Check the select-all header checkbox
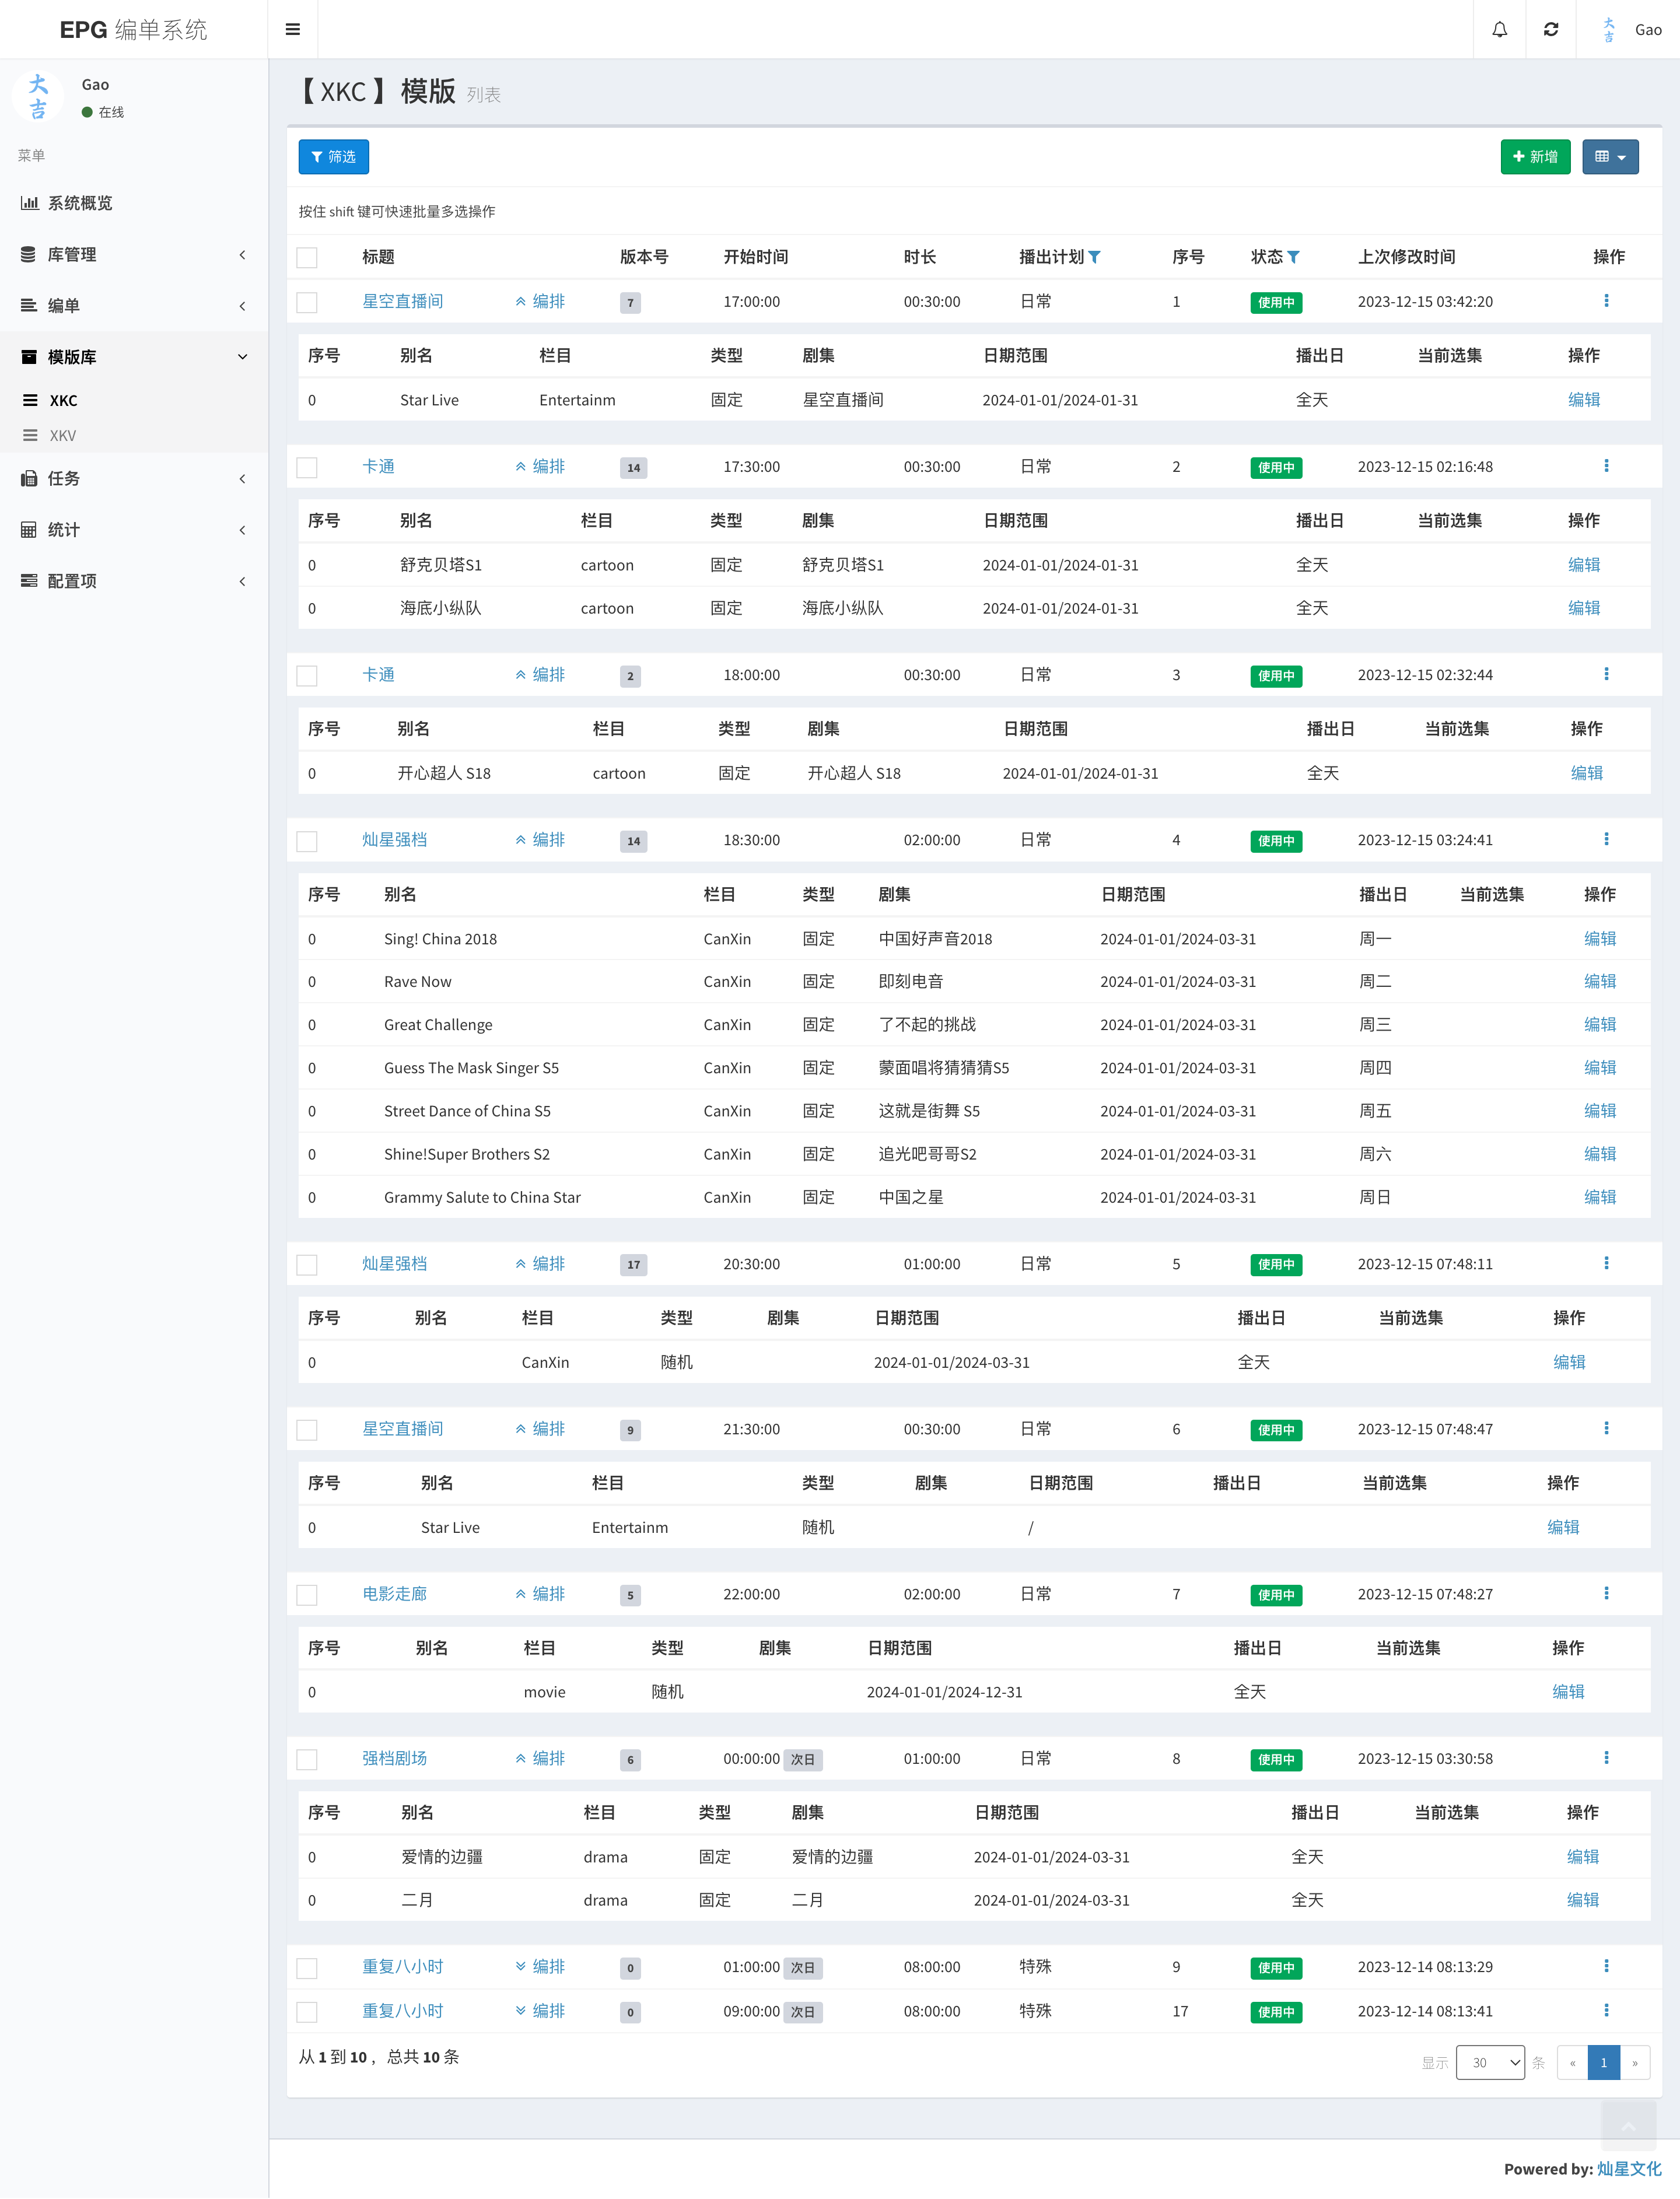Image resolution: width=1680 pixels, height=2199 pixels. tap(307, 258)
